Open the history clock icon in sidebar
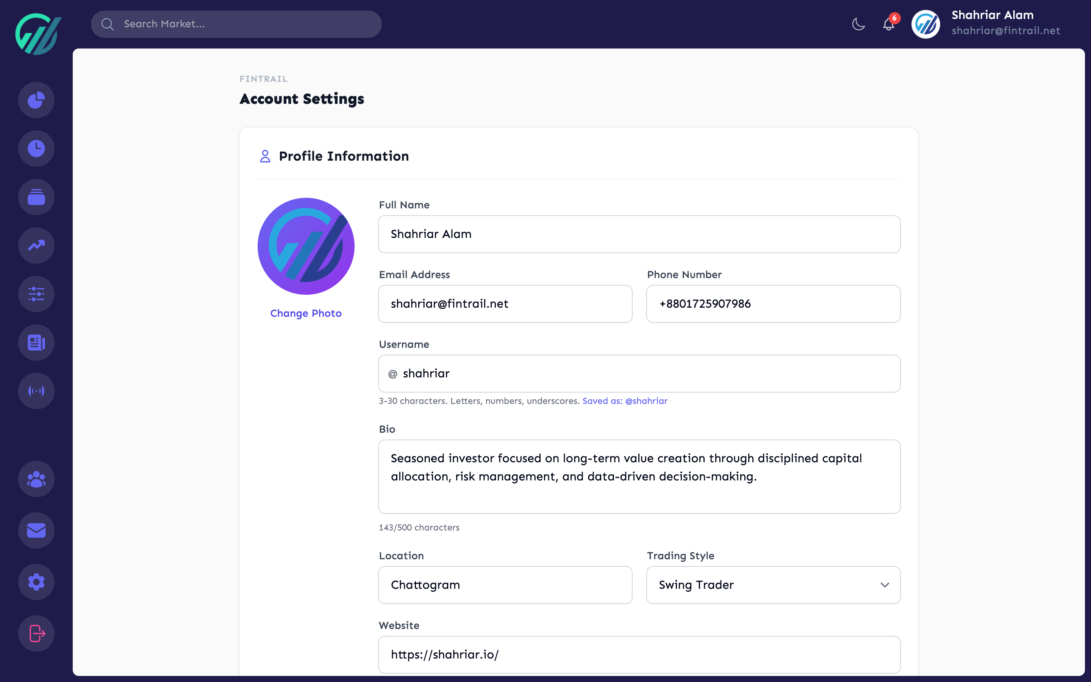Image resolution: width=1091 pixels, height=682 pixels. (36, 148)
